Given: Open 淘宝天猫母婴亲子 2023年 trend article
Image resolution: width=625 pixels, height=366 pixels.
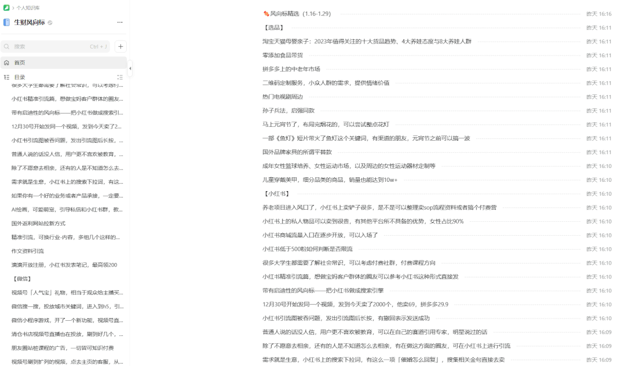Looking at the screenshot, I should pyautogui.click(x=367, y=42).
